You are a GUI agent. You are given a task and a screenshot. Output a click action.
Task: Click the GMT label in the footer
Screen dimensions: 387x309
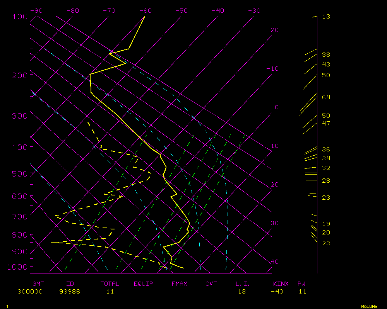coord(38,284)
